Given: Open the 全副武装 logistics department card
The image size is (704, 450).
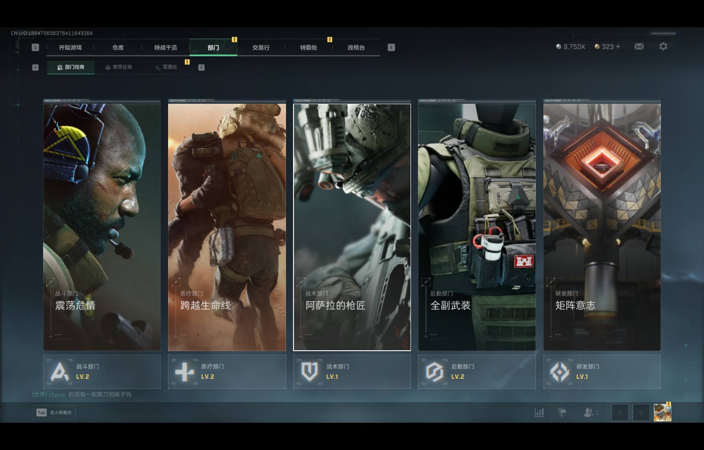Looking at the screenshot, I should [477, 227].
